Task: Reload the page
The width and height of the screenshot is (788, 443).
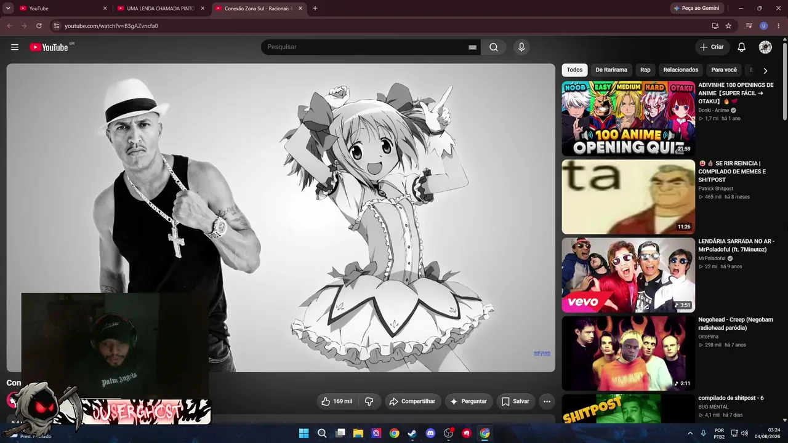Action: [x=39, y=26]
